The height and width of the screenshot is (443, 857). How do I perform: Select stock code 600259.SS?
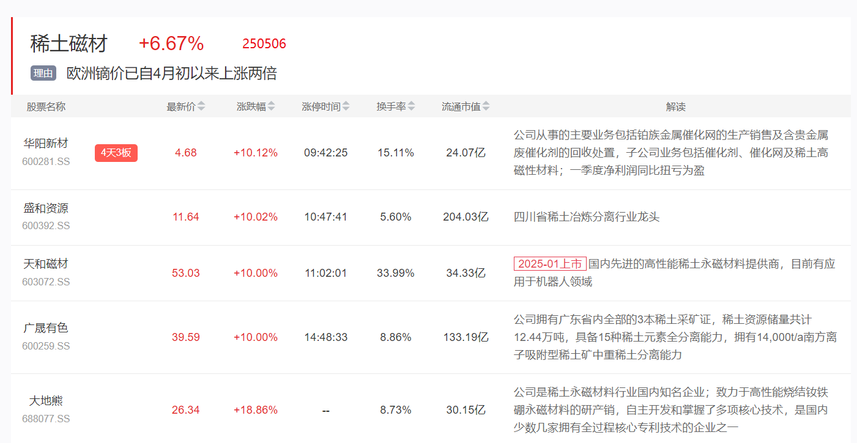click(46, 346)
